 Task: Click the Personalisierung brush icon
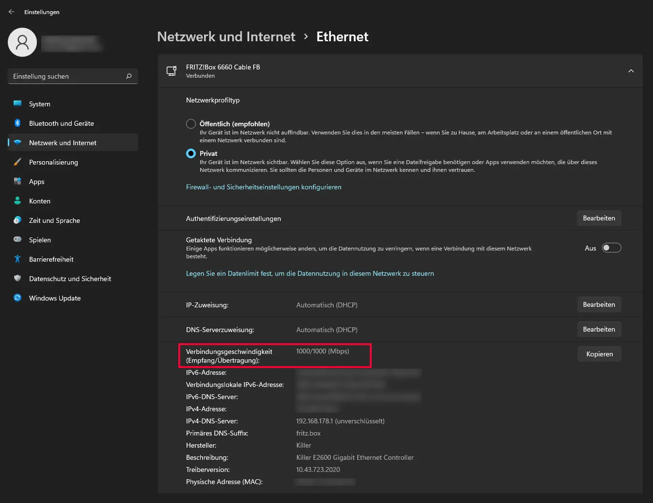coord(17,162)
